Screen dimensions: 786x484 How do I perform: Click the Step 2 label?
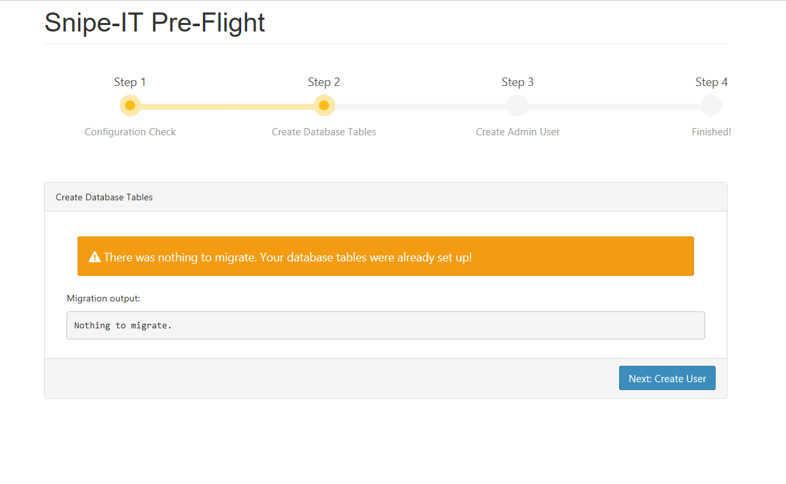click(324, 82)
